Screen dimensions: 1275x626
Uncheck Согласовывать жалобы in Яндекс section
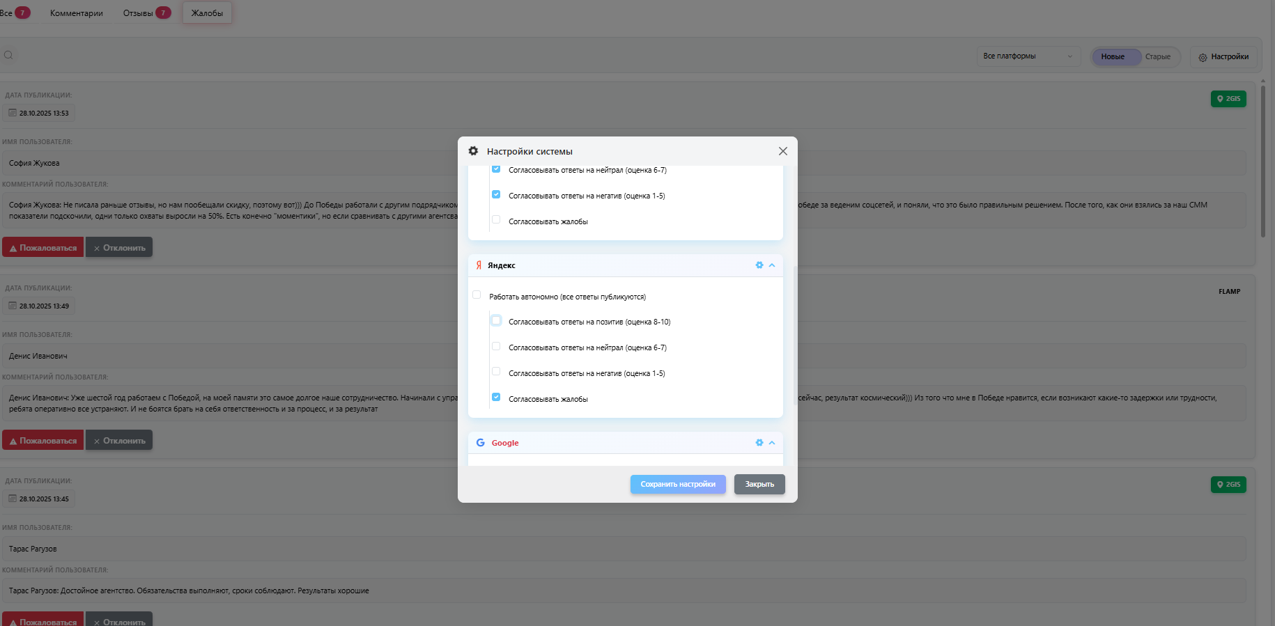[x=496, y=398]
